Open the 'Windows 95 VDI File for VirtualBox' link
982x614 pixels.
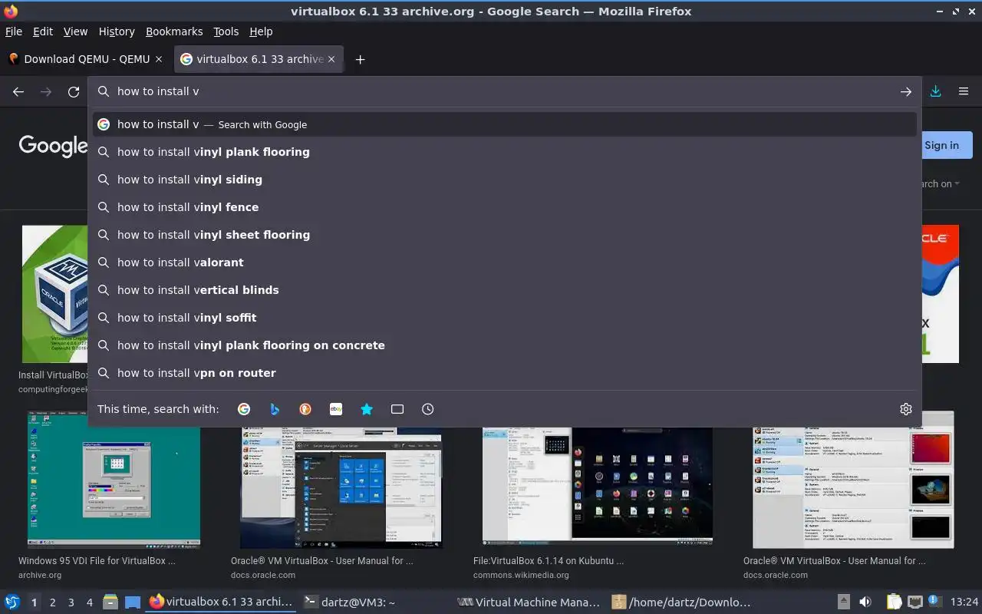pyautogui.click(x=97, y=561)
